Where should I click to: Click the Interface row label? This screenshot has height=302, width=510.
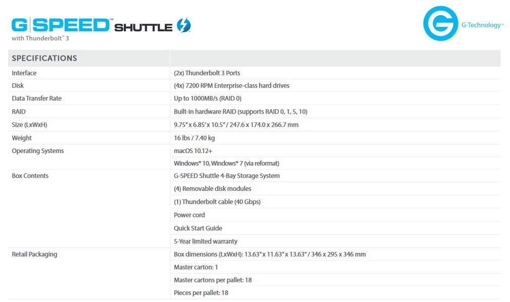click(24, 73)
